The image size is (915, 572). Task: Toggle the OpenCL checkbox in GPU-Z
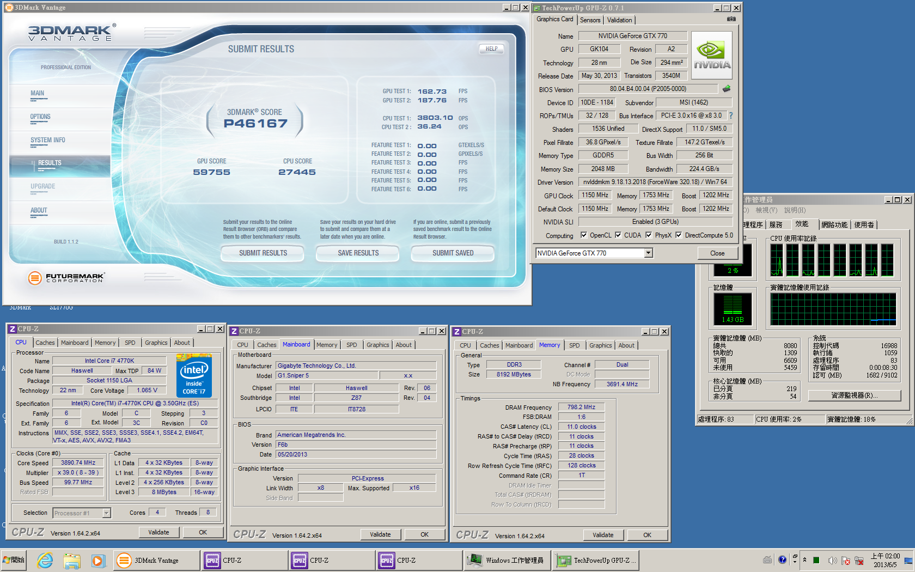[x=584, y=235]
